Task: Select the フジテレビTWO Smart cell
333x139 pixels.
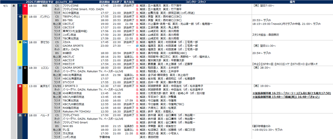Action: pyautogui.click(x=75, y=122)
